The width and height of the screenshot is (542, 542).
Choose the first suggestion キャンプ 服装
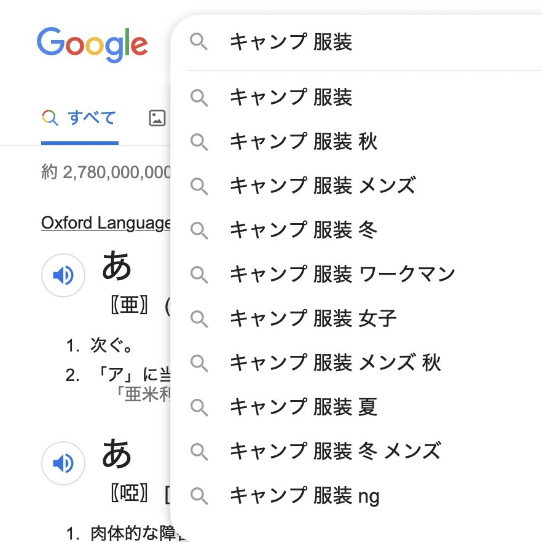point(291,97)
